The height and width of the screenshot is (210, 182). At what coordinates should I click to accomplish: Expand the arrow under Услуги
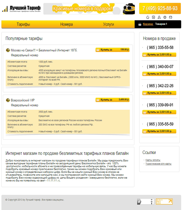click(108, 27)
